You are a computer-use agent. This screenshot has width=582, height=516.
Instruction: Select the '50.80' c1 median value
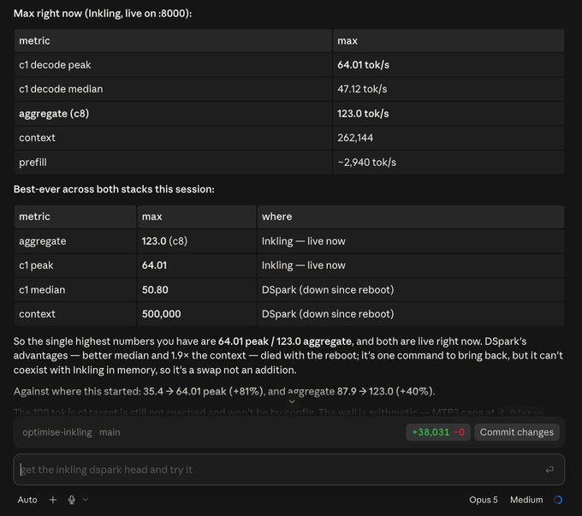[x=155, y=290]
